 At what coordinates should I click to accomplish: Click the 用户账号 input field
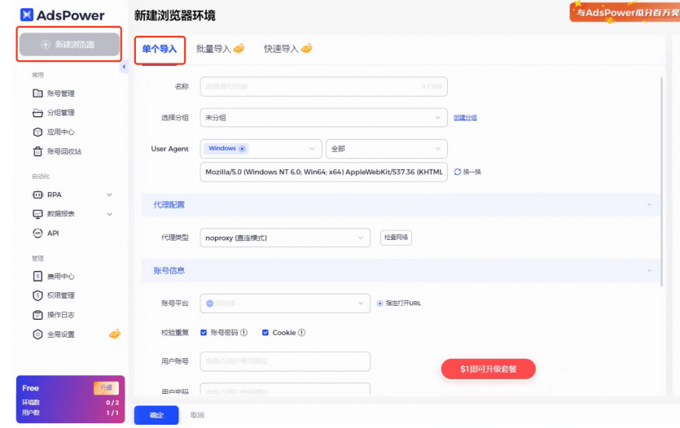tap(285, 361)
